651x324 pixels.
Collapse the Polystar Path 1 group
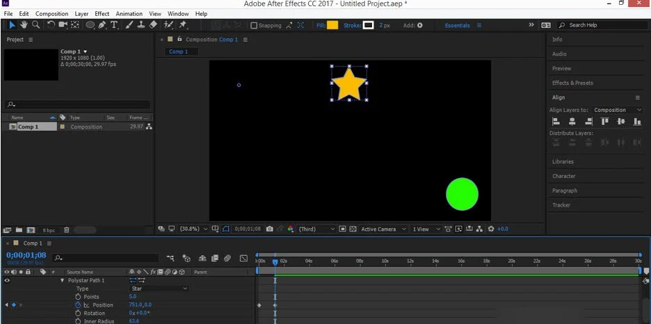63,280
